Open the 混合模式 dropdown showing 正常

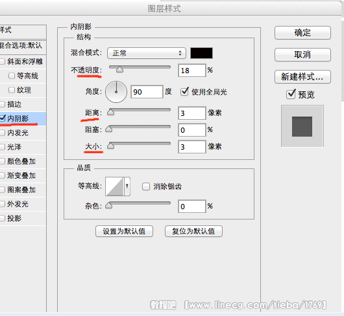(x=147, y=53)
